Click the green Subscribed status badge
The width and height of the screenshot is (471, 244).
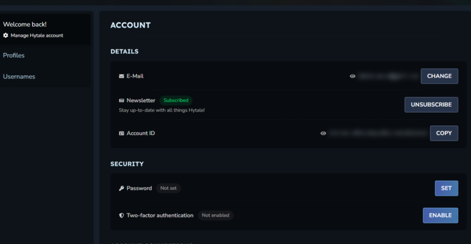point(176,101)
